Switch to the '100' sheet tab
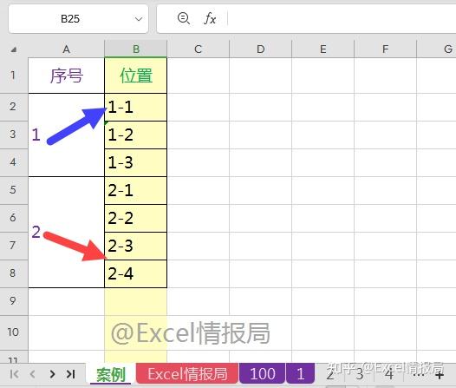 click(263, 374)
